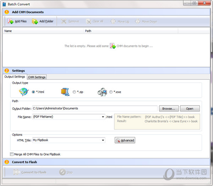Click the Path column header
The width and height of the screenshot is (213, 186).
pyautogui.click(x=131, y=31)
